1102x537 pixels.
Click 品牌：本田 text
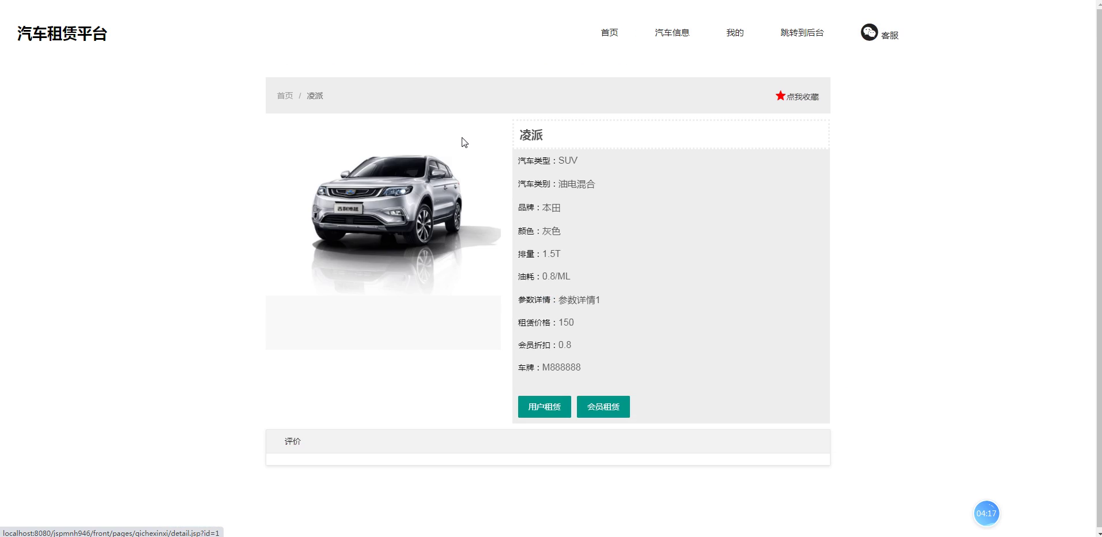[x=539, y=208]
